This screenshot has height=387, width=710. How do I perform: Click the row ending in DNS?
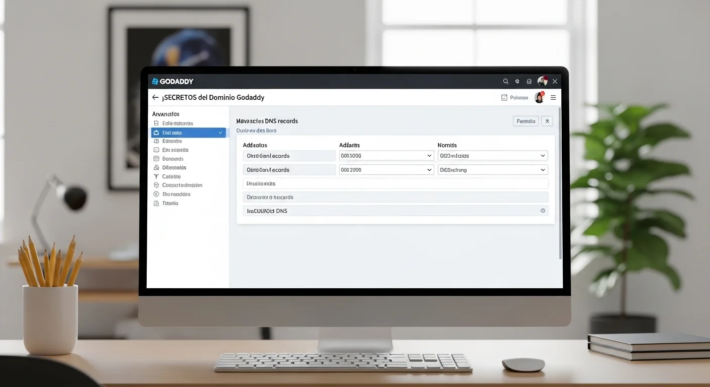tap(395, 211)
